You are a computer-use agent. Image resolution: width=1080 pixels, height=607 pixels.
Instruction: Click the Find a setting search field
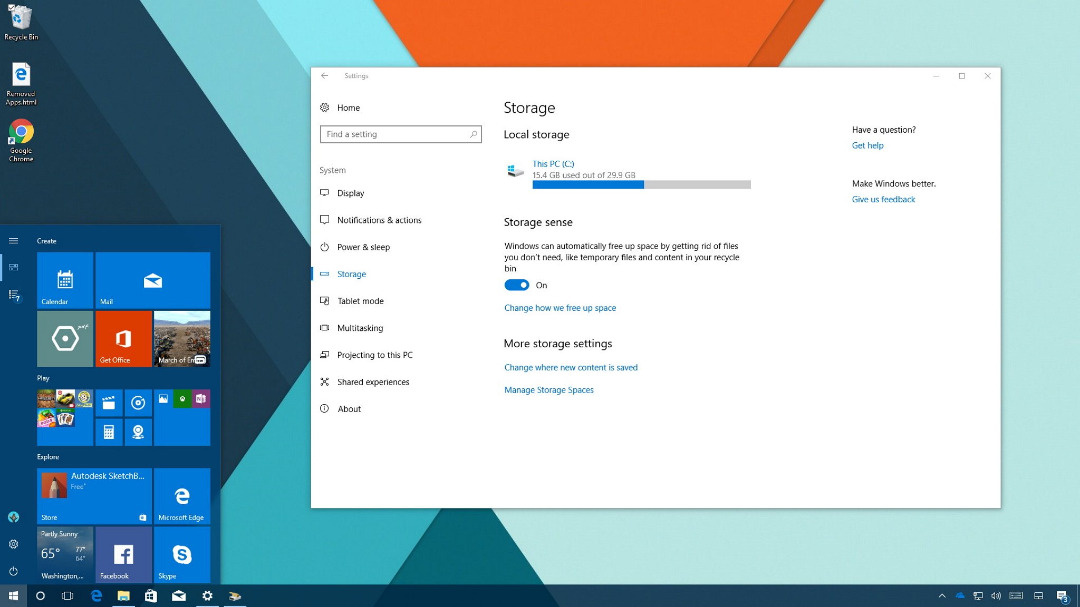pyautogui.click(x=399, y=134)
